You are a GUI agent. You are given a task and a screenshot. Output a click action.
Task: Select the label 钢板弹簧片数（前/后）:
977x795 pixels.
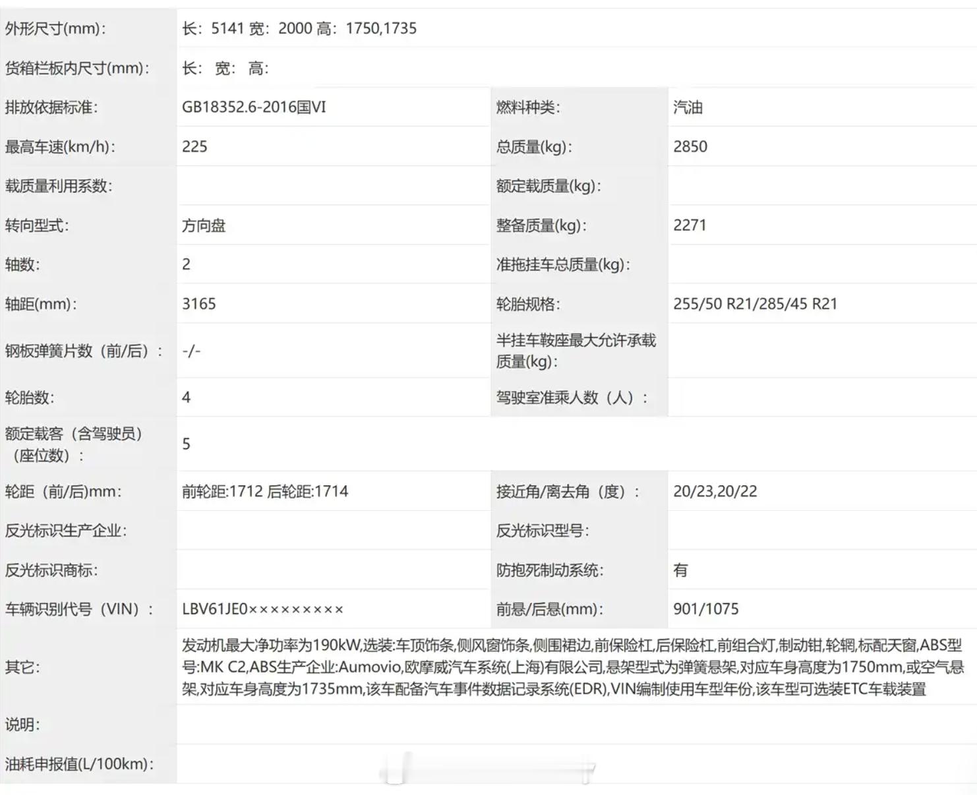(x=84, y=351)
